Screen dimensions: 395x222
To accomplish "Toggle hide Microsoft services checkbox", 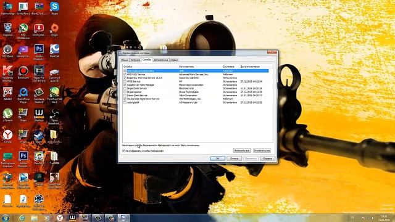I will pyautogui.click(x=123, y=150).
